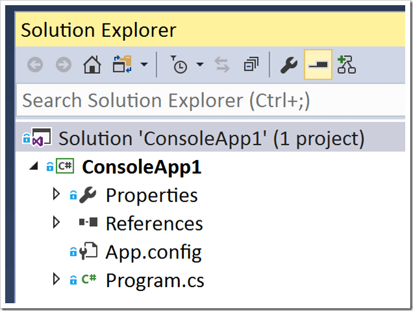Viewport: 413px width, 311px height.
Task: Go to Home view in Solution Explorer
Action: pyautogui.click(x=92, y=64)
